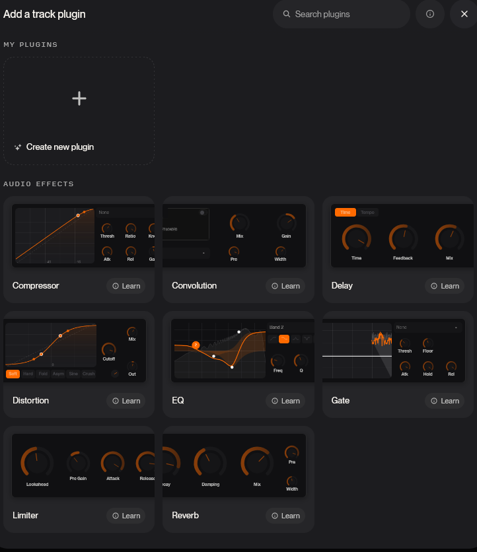Select the "EQ" name text

[x=178, y=400]
